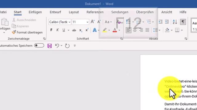Sort text A to Z
The image size is (197, 110).
click(x=175, y=22)
